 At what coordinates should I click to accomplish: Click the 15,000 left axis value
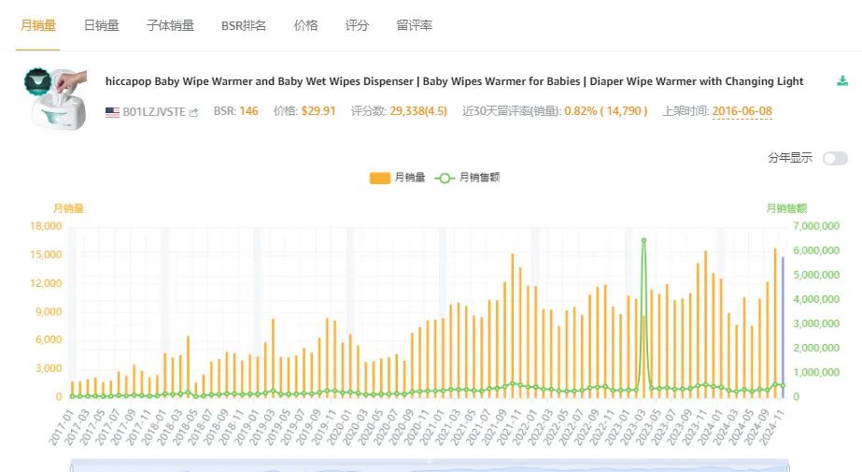[46, 255]
